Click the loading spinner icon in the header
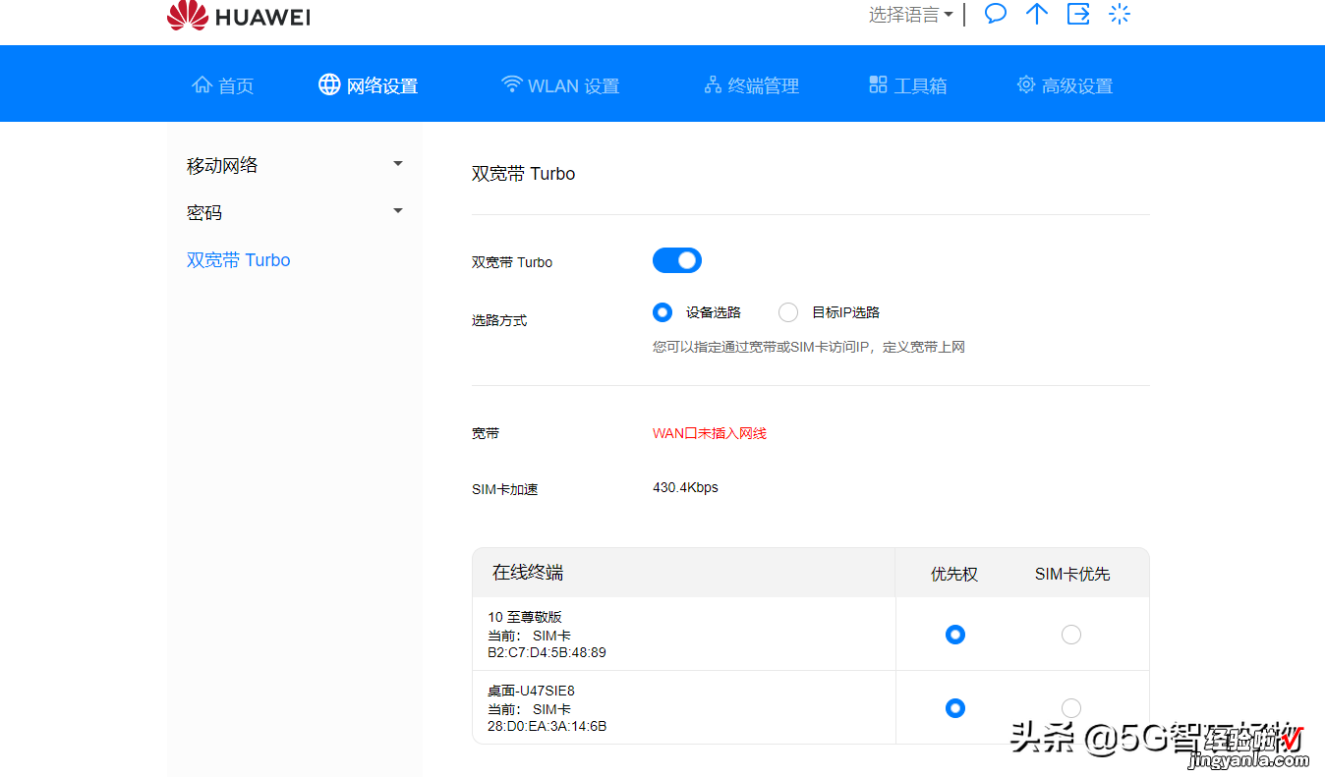 click(1120, 14)
